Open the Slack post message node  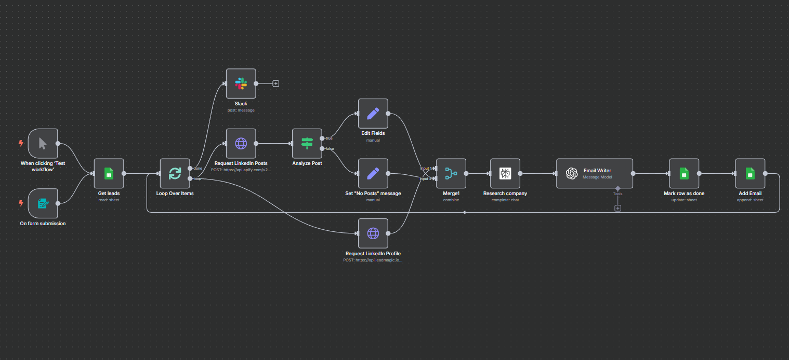click(241, 84)
